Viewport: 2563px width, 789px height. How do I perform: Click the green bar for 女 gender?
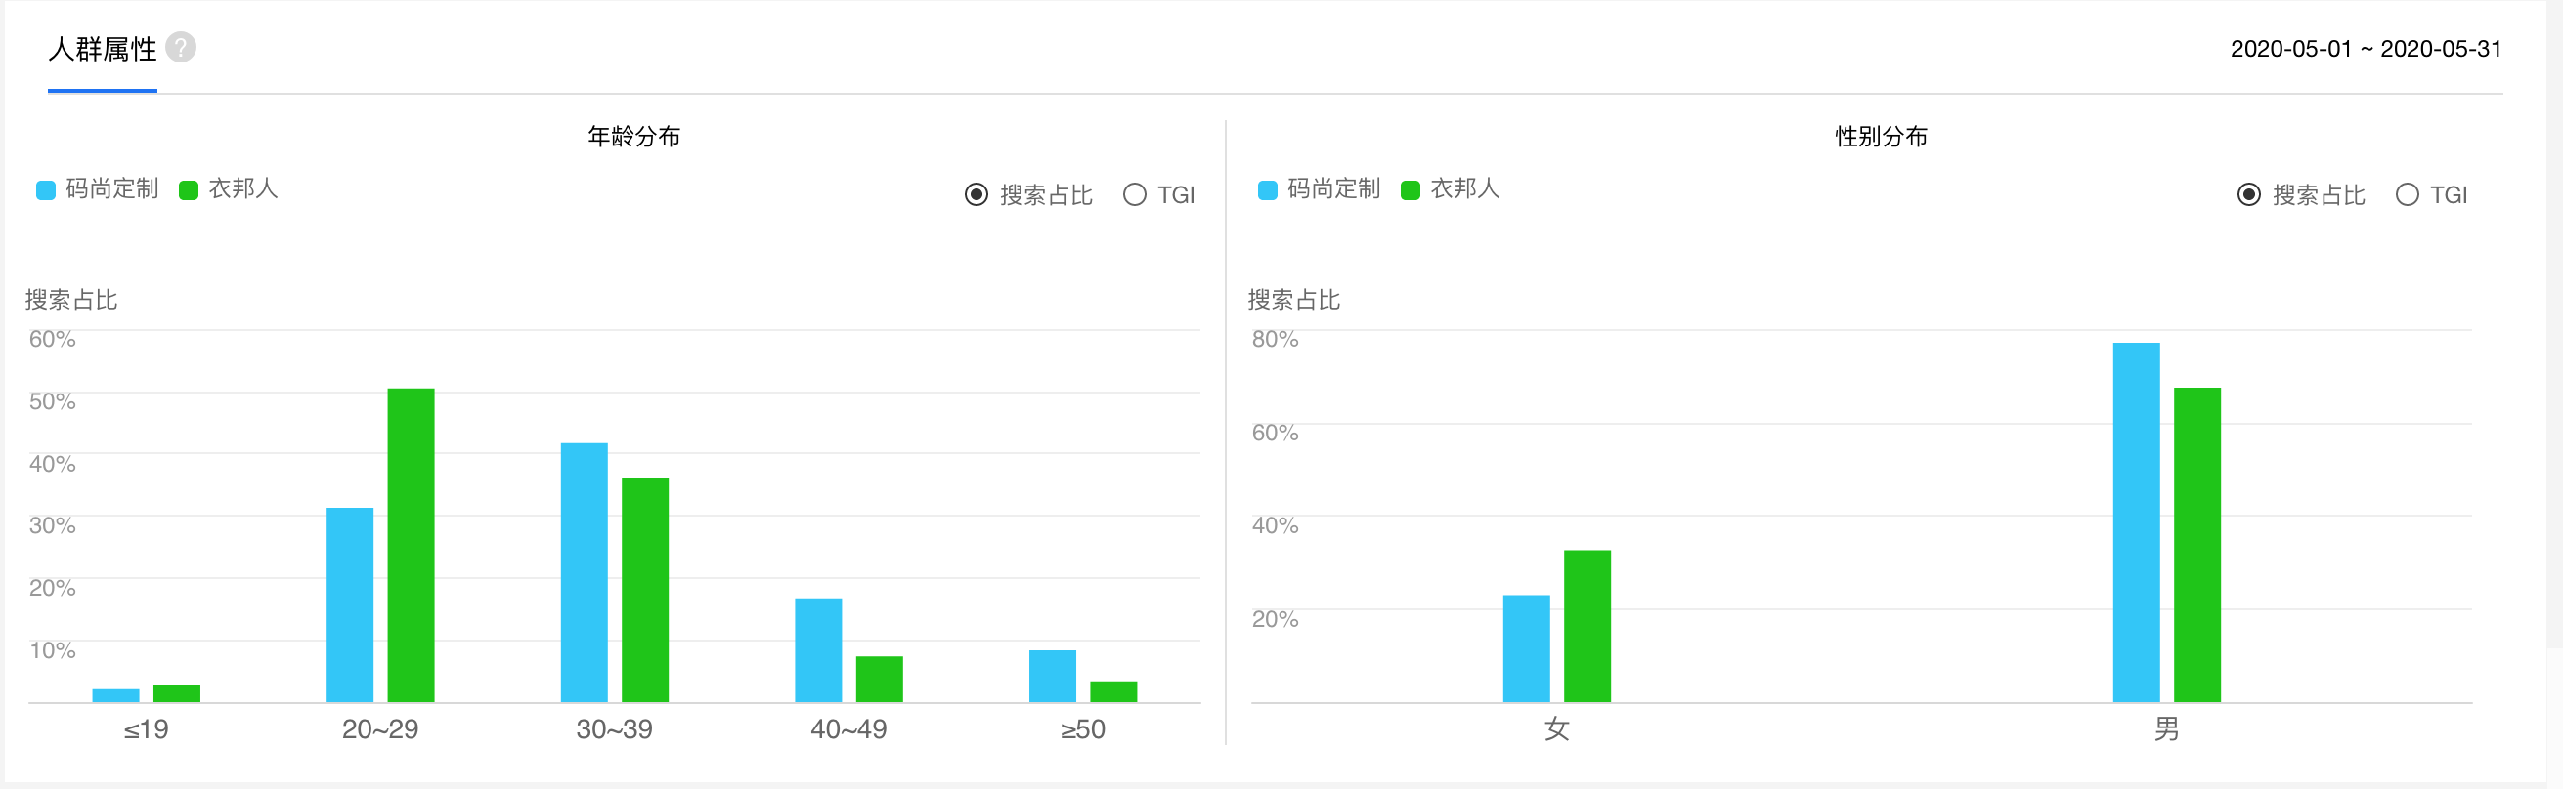1586,625
